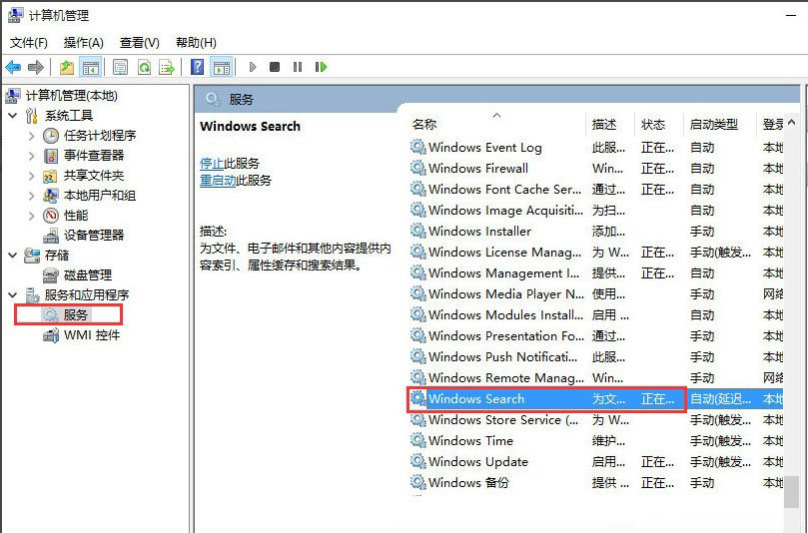Click the Forward arrow toolbar icon
The width and height of the screenshot is (808, 533).
[x=36, y=67]
